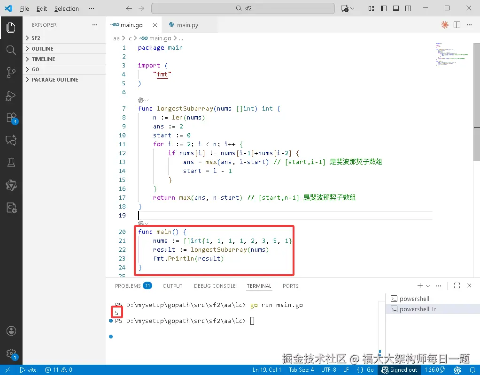480x375 pixels.
Task: Click Go version 1.26.0 in status bar
Action: click(x=435, y=370)
